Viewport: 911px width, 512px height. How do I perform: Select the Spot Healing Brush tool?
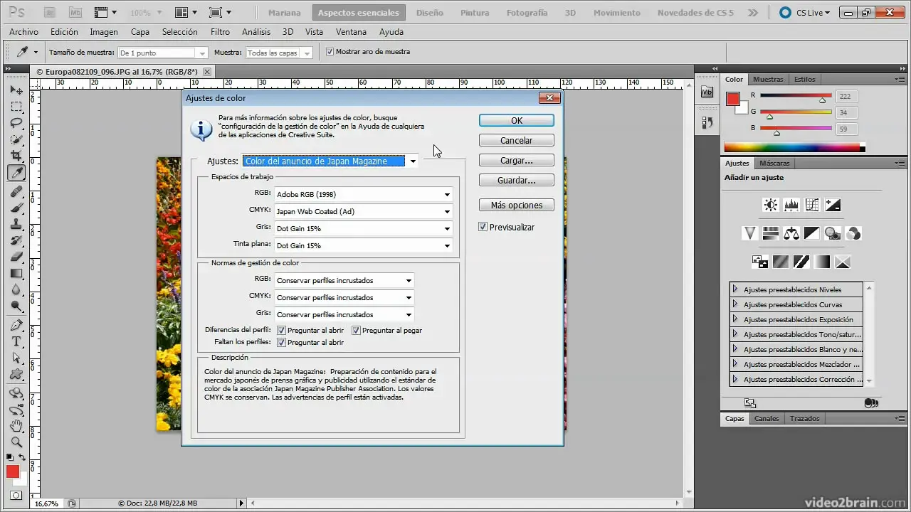coord(16,191)
